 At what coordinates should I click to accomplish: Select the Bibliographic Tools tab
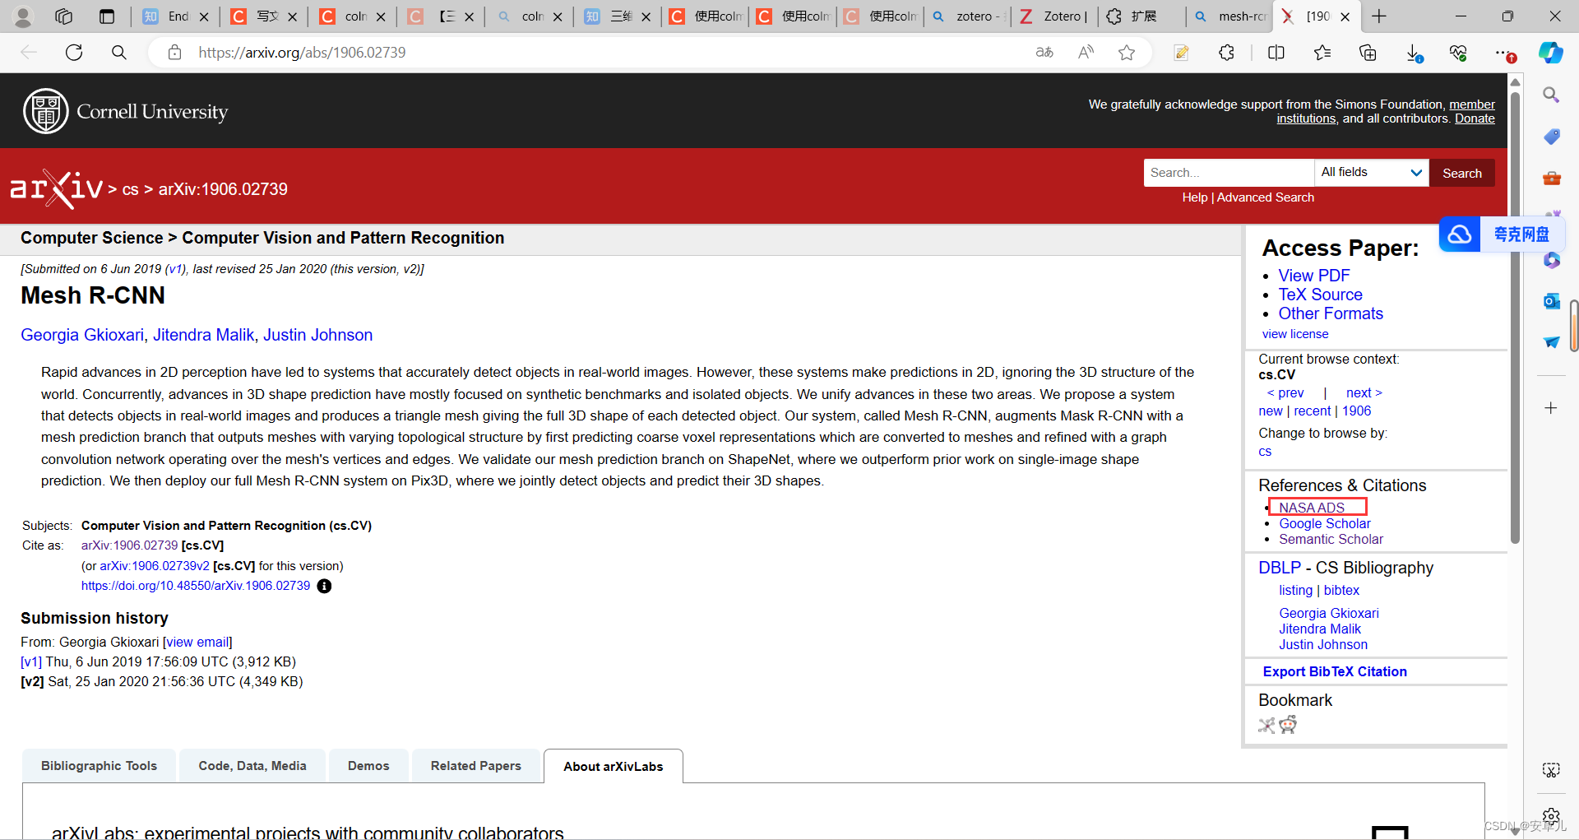tap(98, 765)
